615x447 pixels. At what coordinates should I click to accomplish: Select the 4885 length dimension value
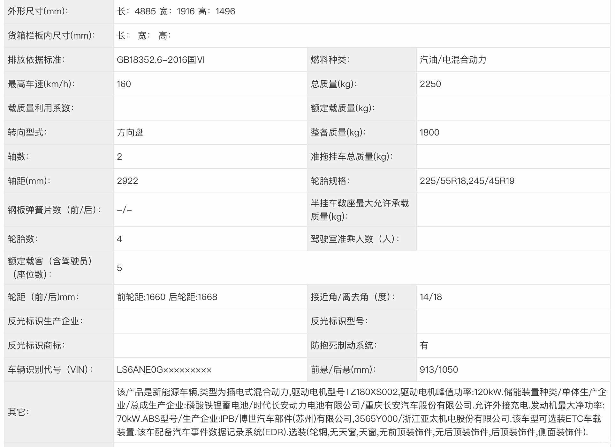(x=145, y=11)
